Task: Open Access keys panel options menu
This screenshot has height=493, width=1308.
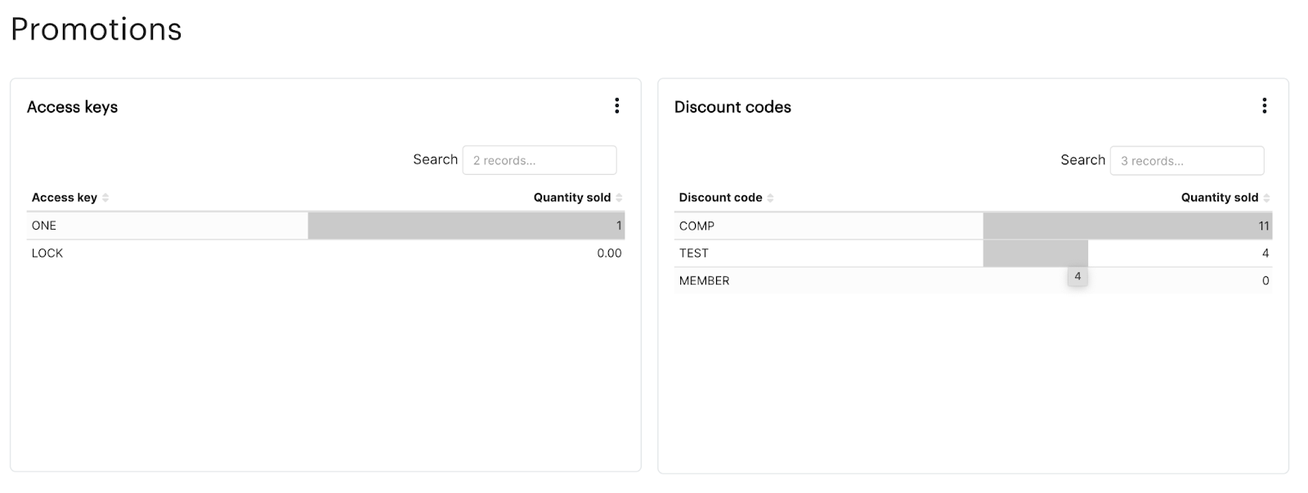Action: tap(616, 105)
